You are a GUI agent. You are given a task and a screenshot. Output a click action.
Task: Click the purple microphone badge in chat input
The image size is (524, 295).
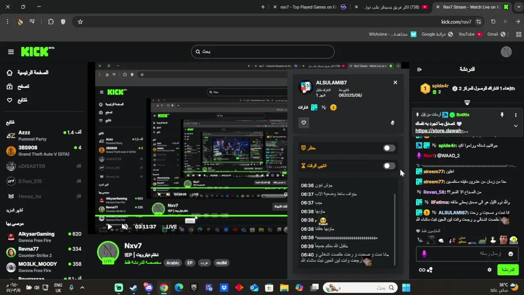(424, 254)
